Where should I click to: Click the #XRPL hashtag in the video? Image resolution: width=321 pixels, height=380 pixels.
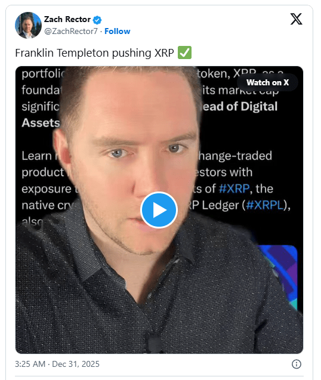pyautogui.click(x=265, y=205)
